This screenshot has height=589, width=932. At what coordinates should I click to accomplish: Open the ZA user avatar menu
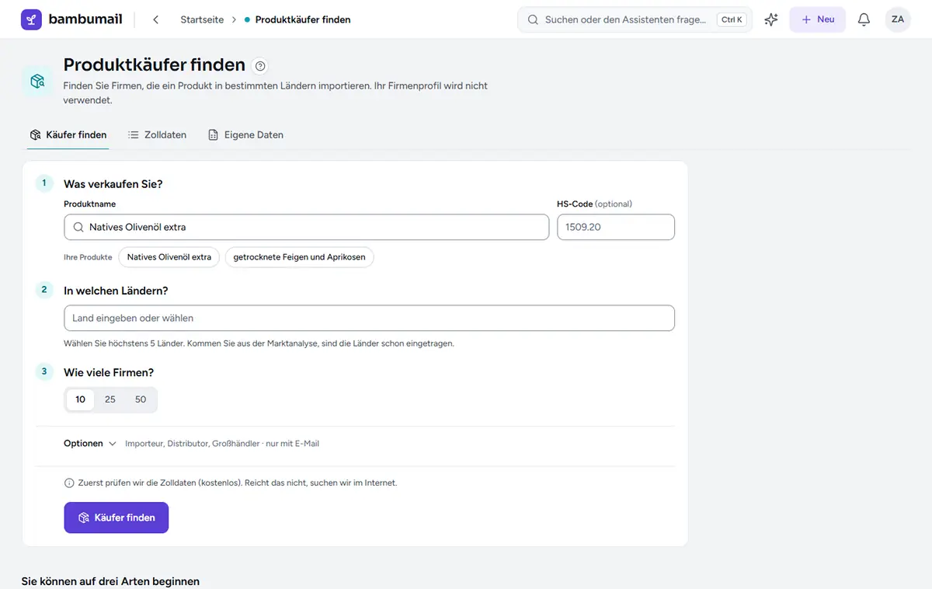click(898, 19)
